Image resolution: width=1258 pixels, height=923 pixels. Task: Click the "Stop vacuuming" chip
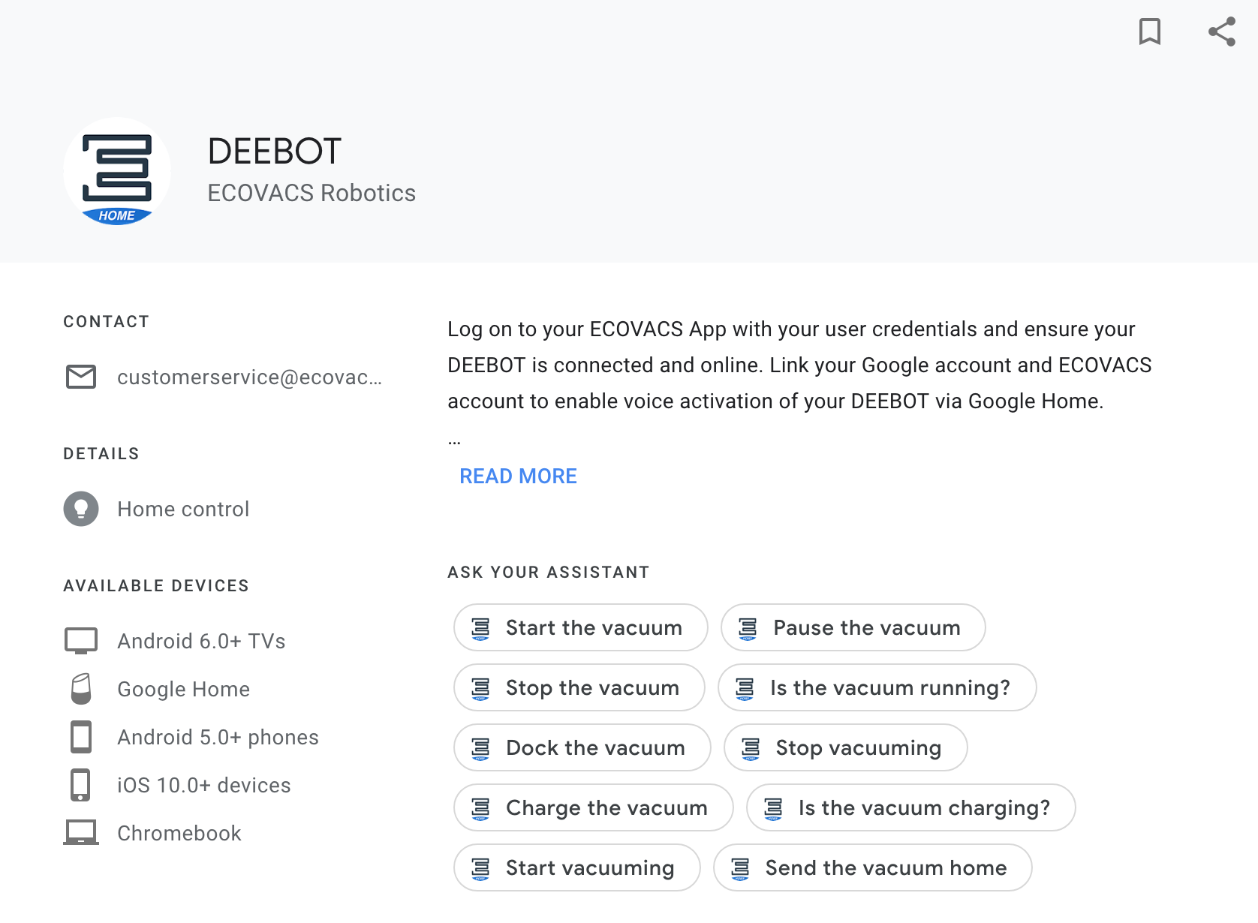coord(846,747)
